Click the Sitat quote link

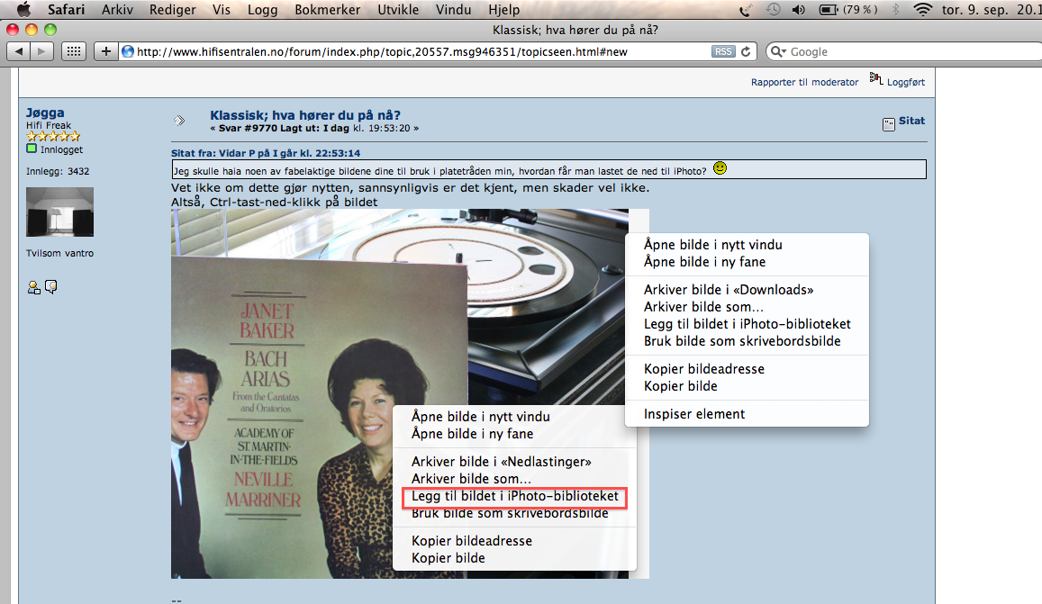911,121
